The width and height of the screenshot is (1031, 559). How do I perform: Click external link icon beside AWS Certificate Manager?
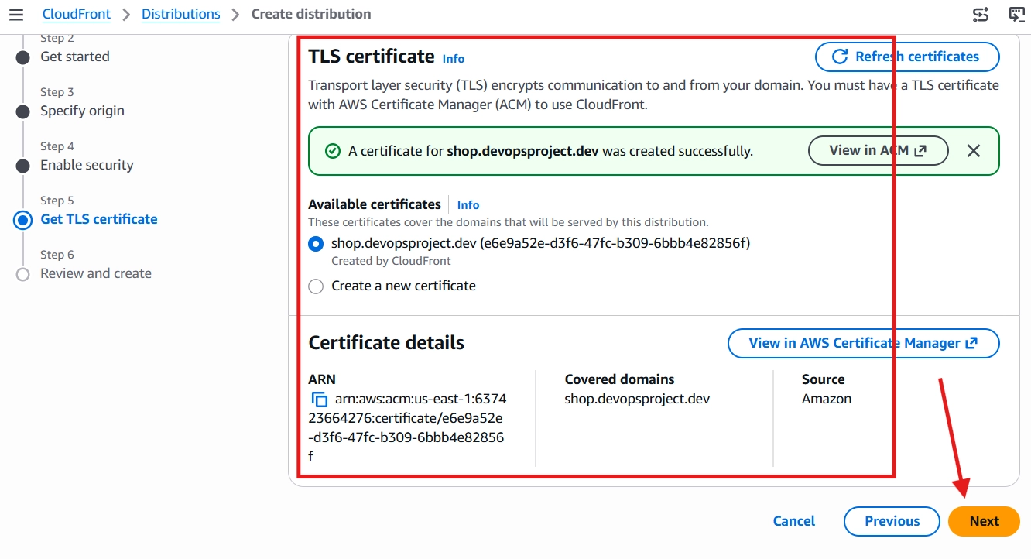click(x=972, y=343)
